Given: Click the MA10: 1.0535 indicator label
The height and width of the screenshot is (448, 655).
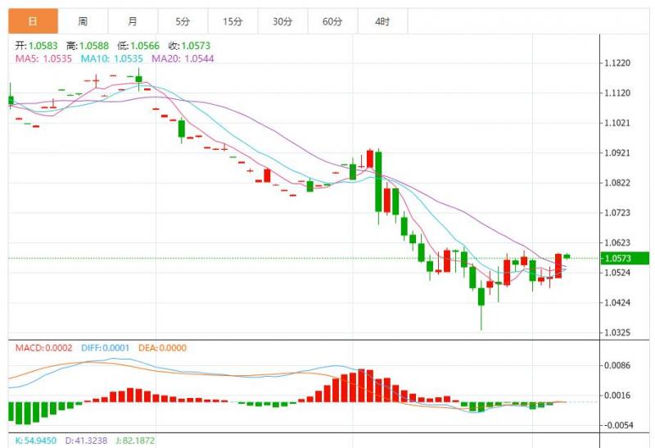Looking at the screenshot, I should [x=112, y=58].
